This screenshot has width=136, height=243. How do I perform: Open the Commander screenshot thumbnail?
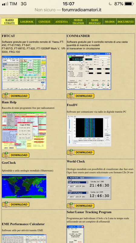tap(89, 71)
